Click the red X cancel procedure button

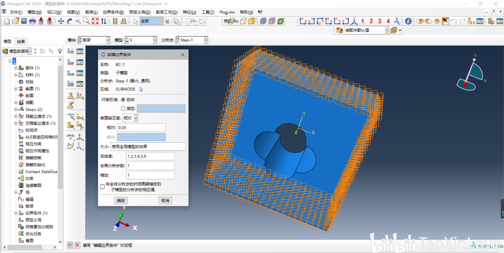78,245
